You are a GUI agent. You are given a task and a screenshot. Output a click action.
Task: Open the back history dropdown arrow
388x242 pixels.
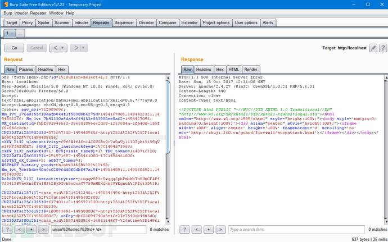tap(63, 48)
